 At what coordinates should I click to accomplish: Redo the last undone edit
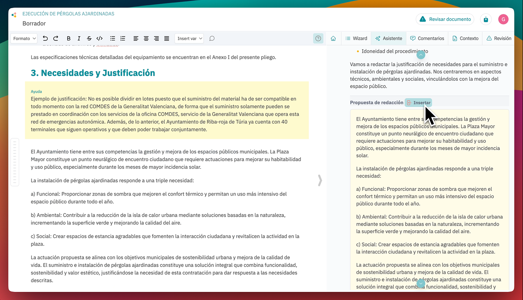coord(56,38)
